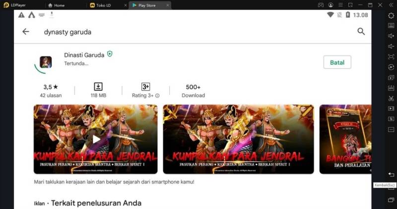
Task: Click the gamepad icon in title bar
Action: pyautogui.click(x=321, y=5)
